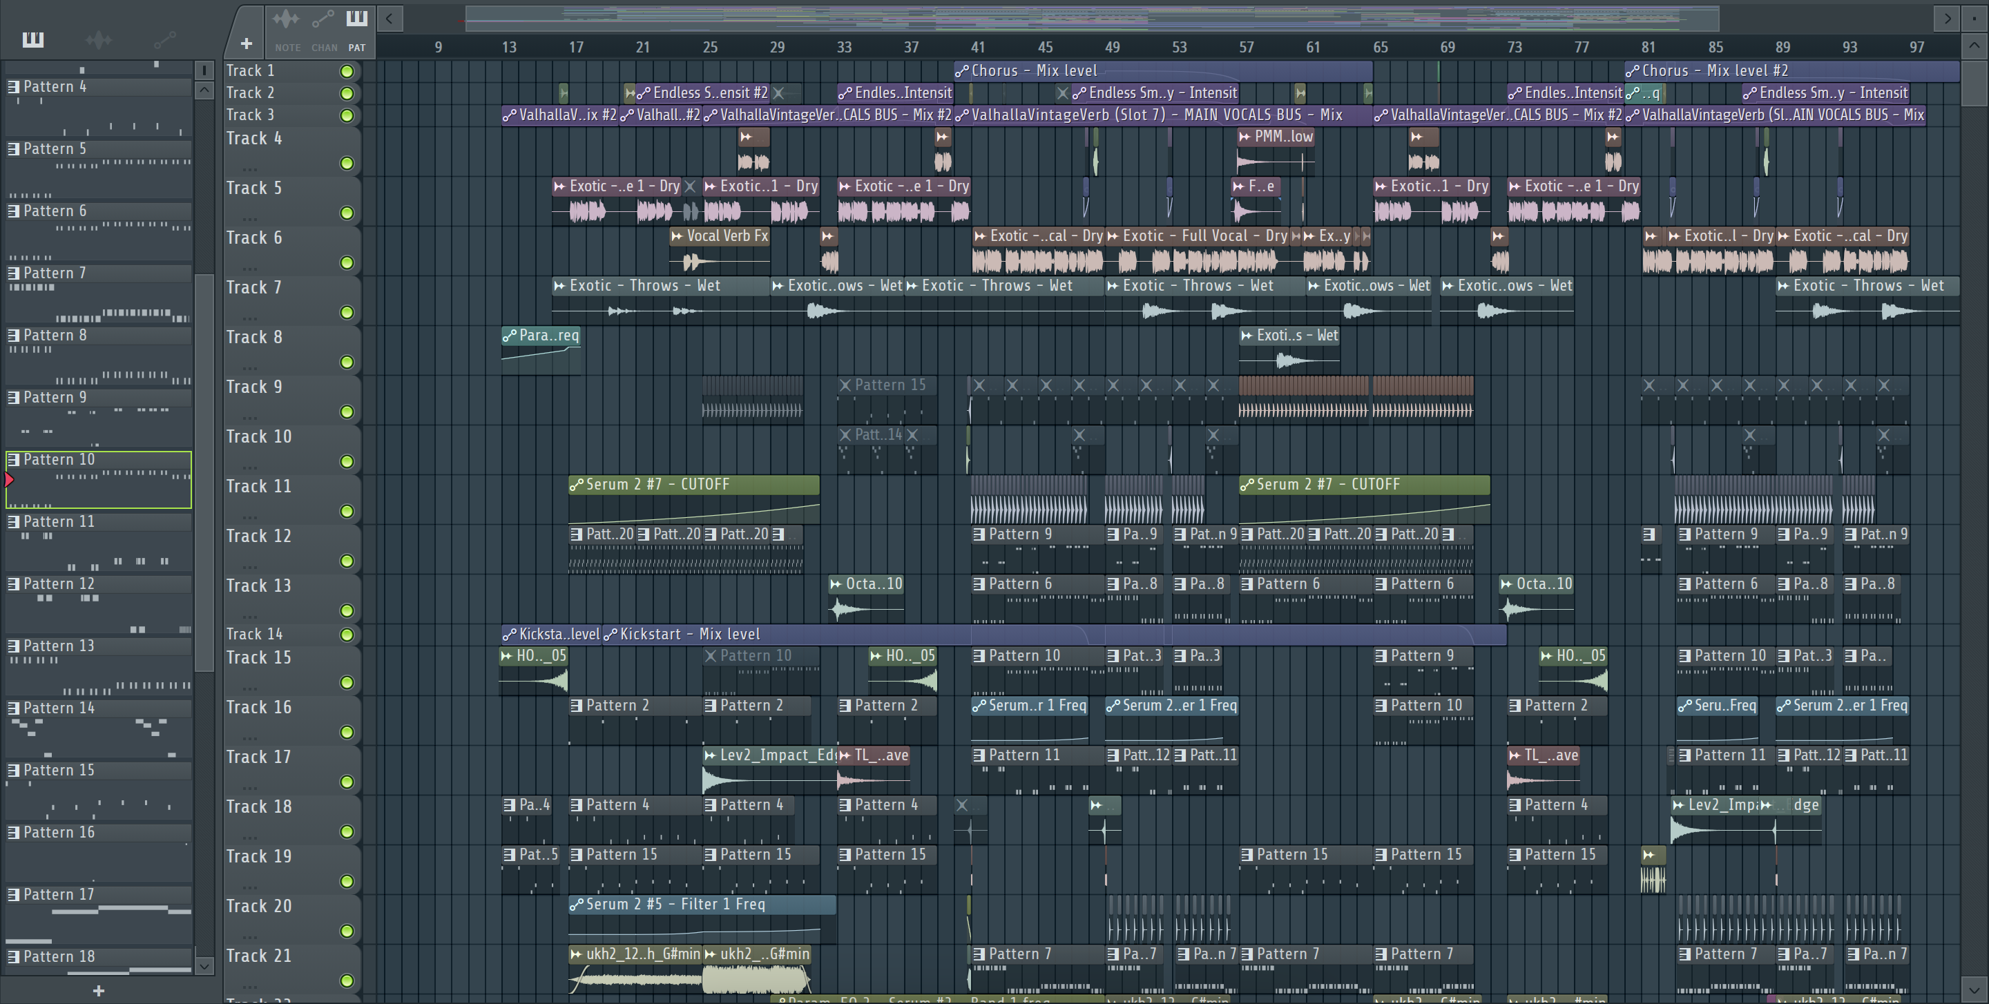Open clip menu of first Octa..10 clip on Track 13
The image size is (1989, 1004).
point(836,584)
